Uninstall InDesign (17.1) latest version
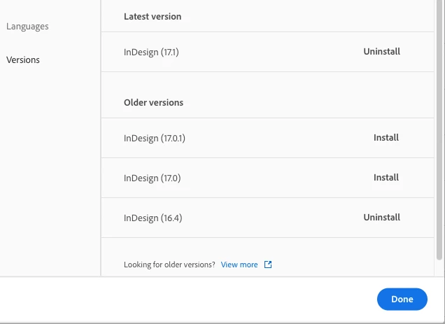 point(382,51)
